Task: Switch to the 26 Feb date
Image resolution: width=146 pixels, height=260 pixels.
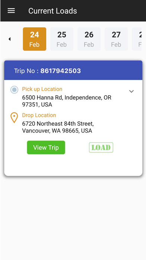Action: pyautogui.click(x=89, y=39)
